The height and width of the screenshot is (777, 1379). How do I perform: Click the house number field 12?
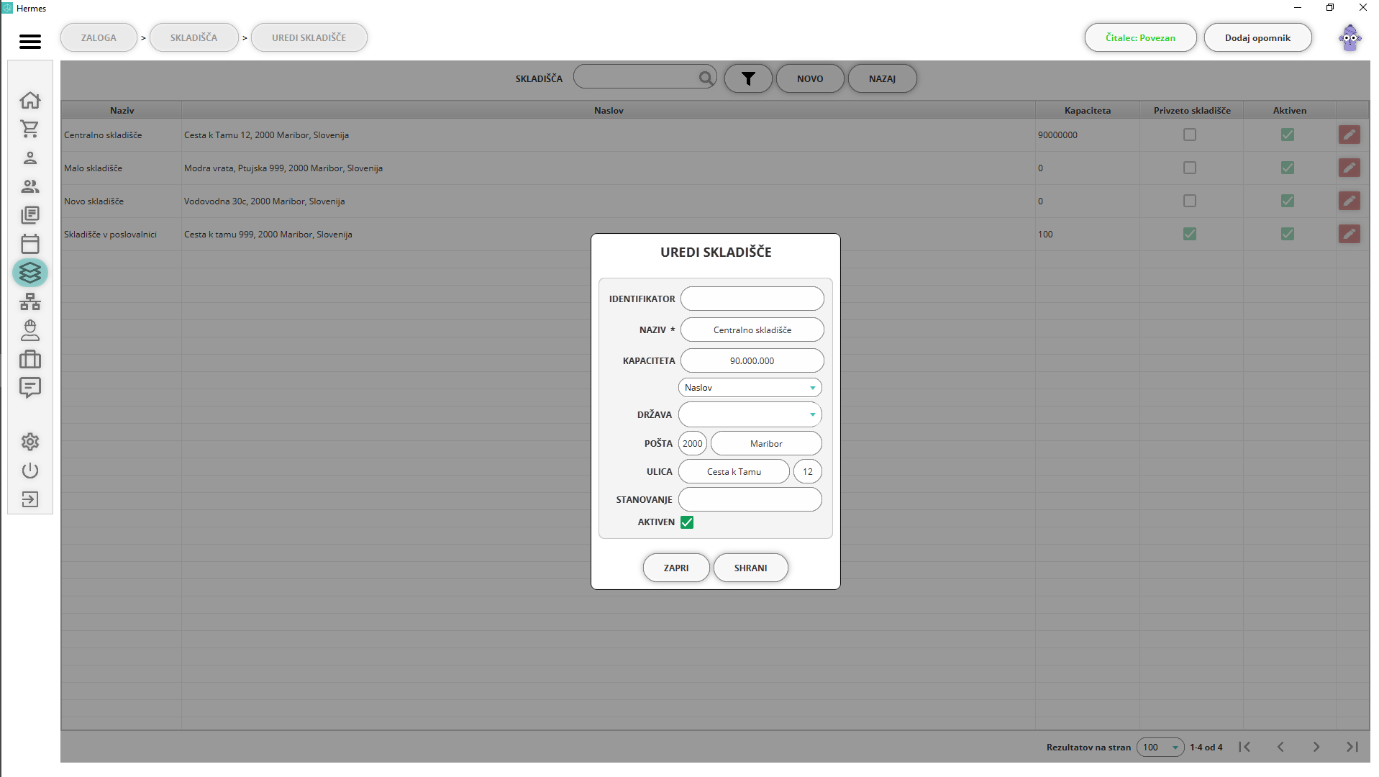[807, 471]
